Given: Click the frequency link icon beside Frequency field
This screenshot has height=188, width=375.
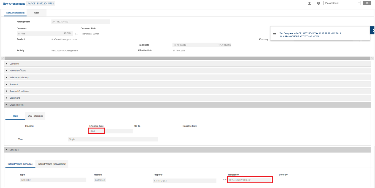Looking at the screenshot, I should click(225, 180).
